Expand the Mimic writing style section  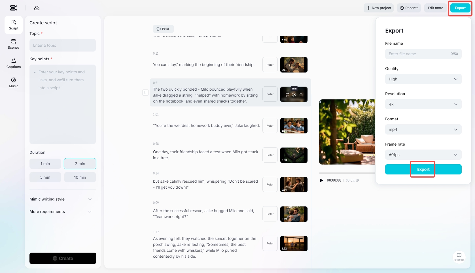coord(60,199)
